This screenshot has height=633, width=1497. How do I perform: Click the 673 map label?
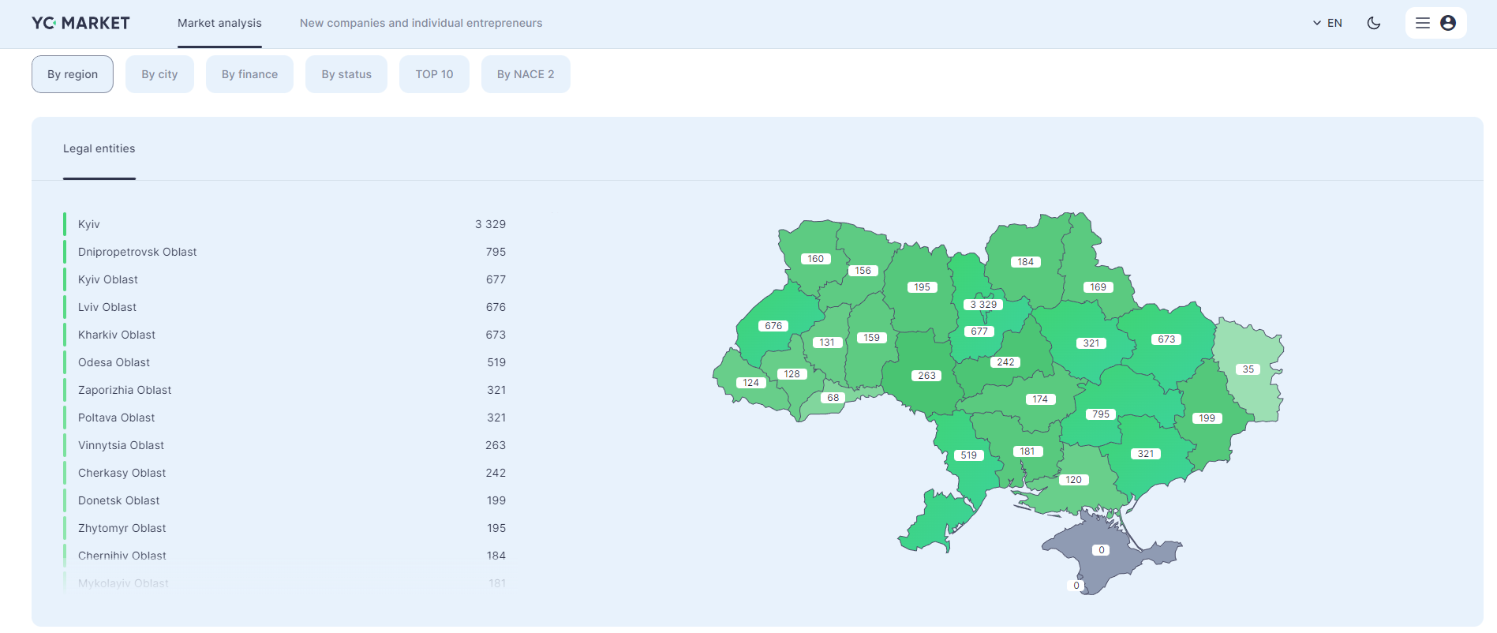pyautogui.click(x=1166, y=339)
